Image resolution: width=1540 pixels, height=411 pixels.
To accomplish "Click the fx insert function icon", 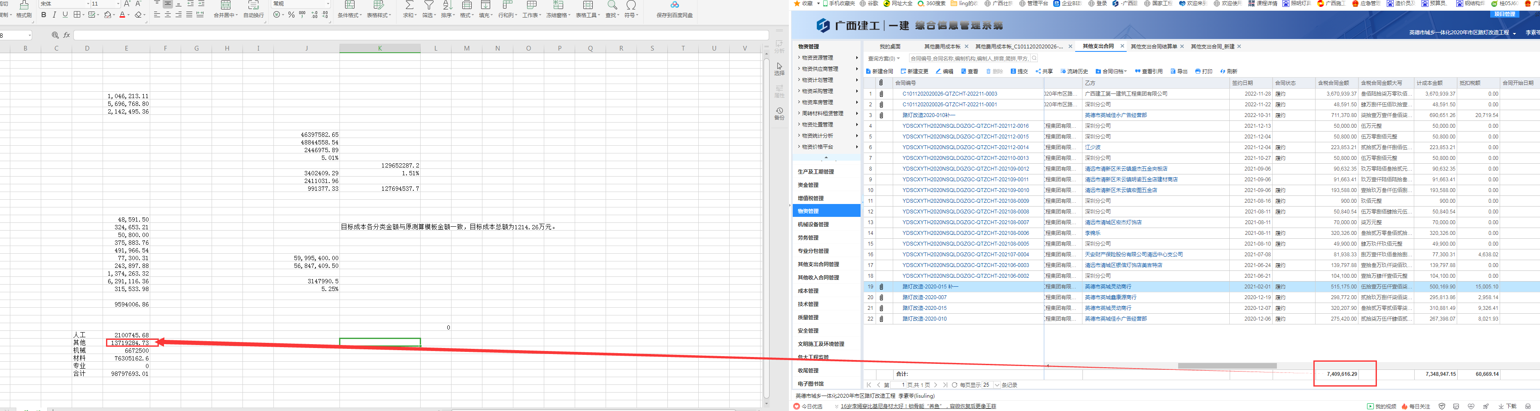I will [x=67, y=35].
